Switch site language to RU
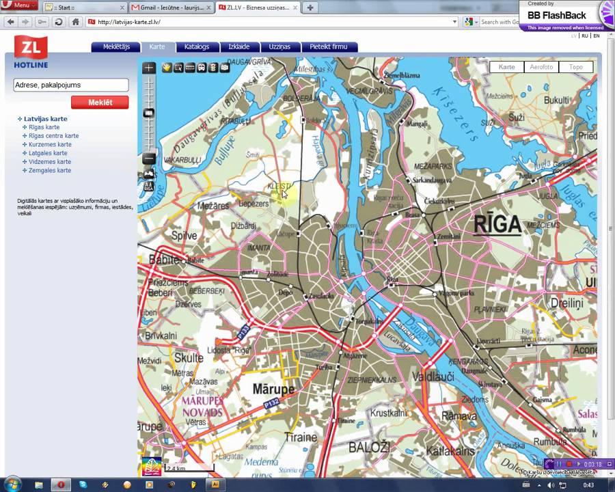 (585, 36)
